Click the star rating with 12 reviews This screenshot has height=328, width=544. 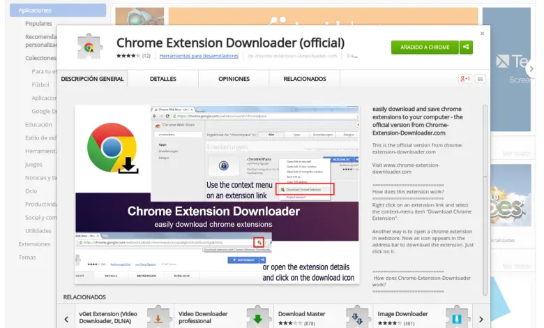point(134,56)
